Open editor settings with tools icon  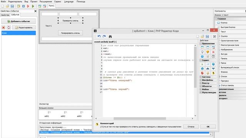pos(214,36)
